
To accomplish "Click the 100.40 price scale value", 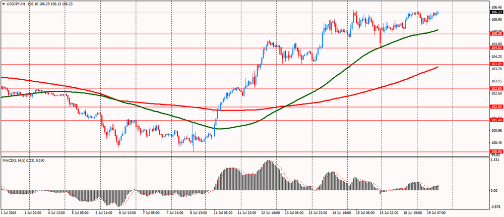I will 497,143.
